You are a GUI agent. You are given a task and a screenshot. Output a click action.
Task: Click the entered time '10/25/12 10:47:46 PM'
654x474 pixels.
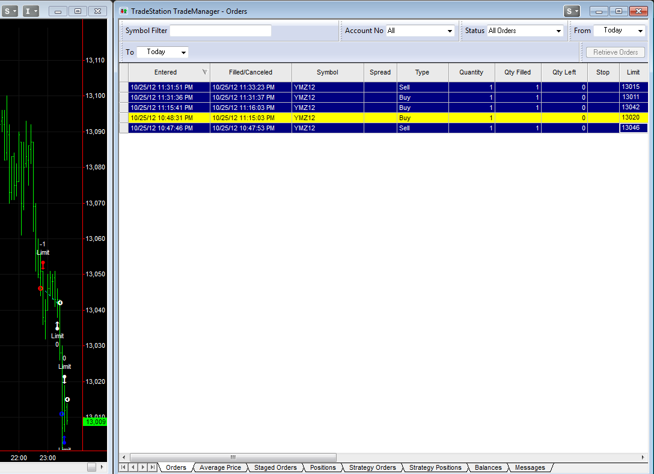(162, 128)
